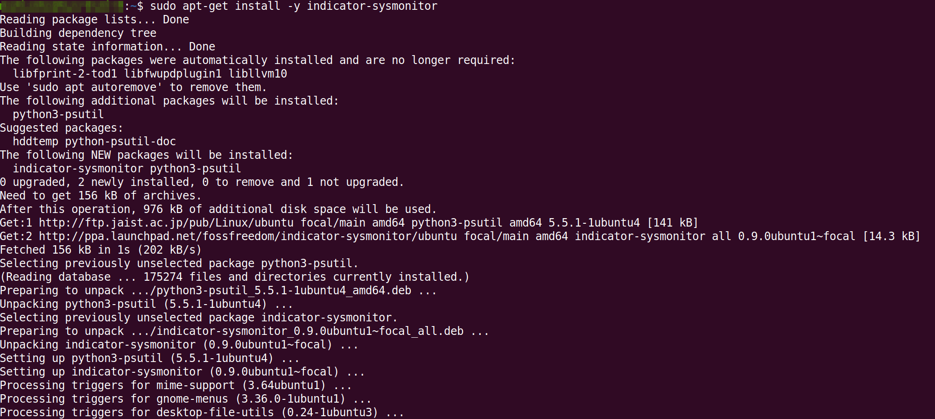Click 'indicator-sysmonitor' in the NEW packages list

(78, 169)
